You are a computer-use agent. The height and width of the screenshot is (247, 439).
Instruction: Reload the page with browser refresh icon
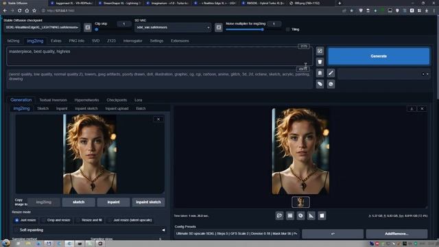coord(19,11)
